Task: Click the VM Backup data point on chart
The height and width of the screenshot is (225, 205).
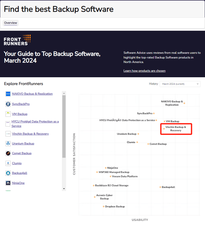Action: [165, 121]
